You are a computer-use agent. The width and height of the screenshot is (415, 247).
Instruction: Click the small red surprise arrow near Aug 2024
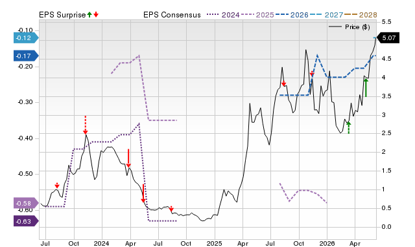click(x=171, y=209)
